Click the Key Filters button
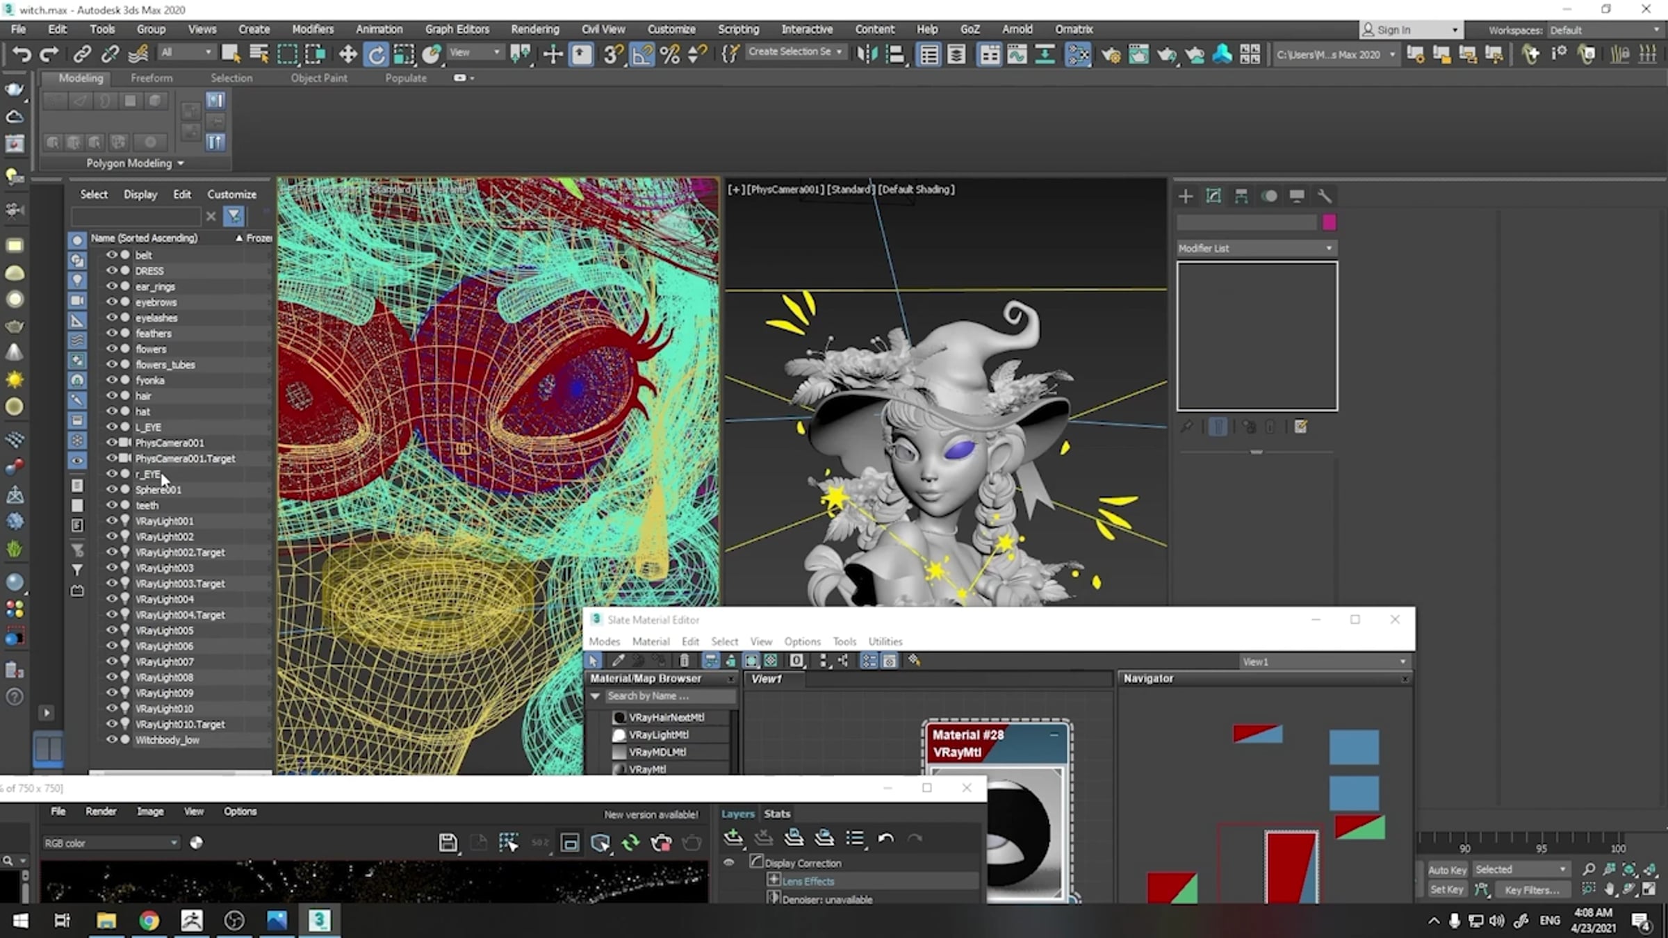 [x=1531, y=889]
